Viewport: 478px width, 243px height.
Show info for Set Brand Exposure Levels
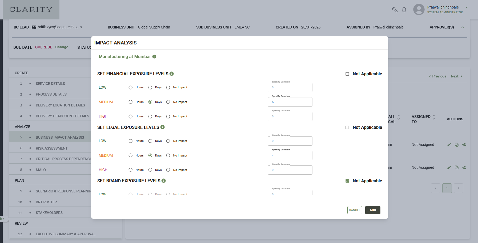click(x=164, y=181)
